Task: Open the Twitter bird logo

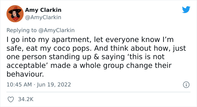Action: click(186, 9)
